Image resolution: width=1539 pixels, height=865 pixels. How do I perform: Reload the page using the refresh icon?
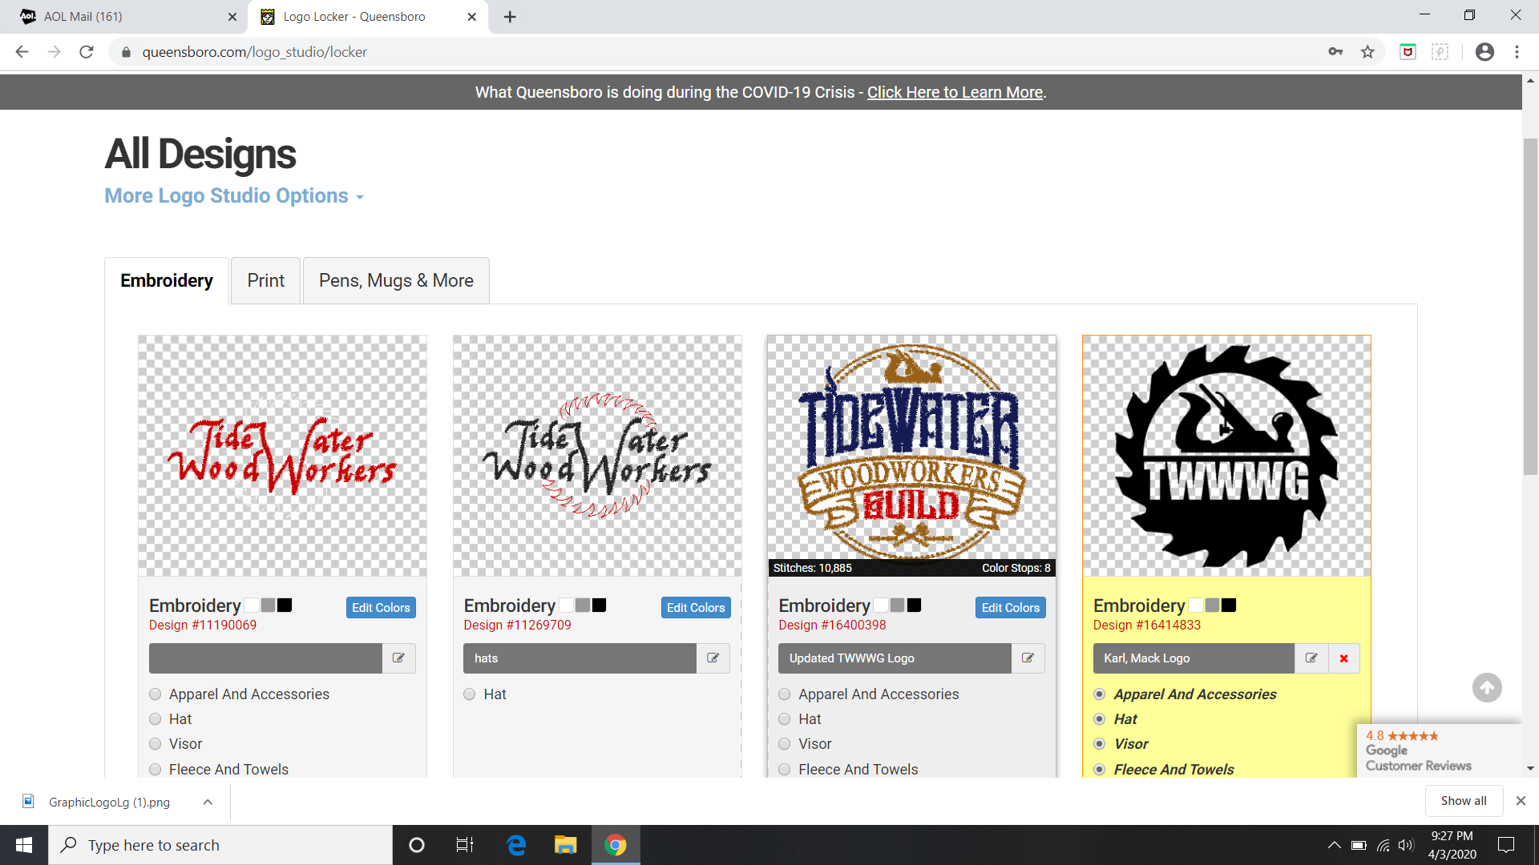click(x=87, y=52)
